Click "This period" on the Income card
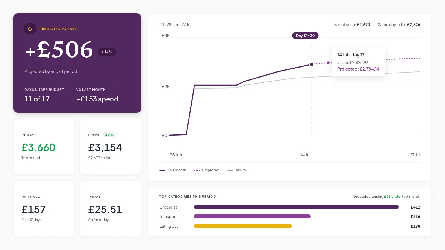 [x=31, y=158]
